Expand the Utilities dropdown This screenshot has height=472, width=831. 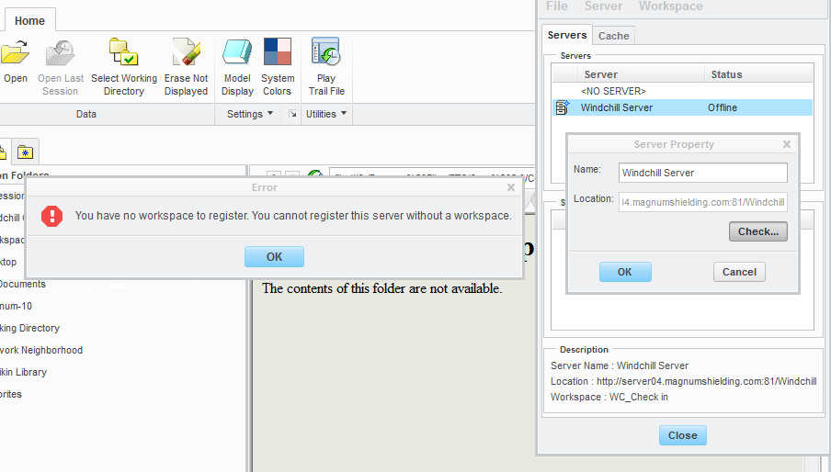pos(326,114)
